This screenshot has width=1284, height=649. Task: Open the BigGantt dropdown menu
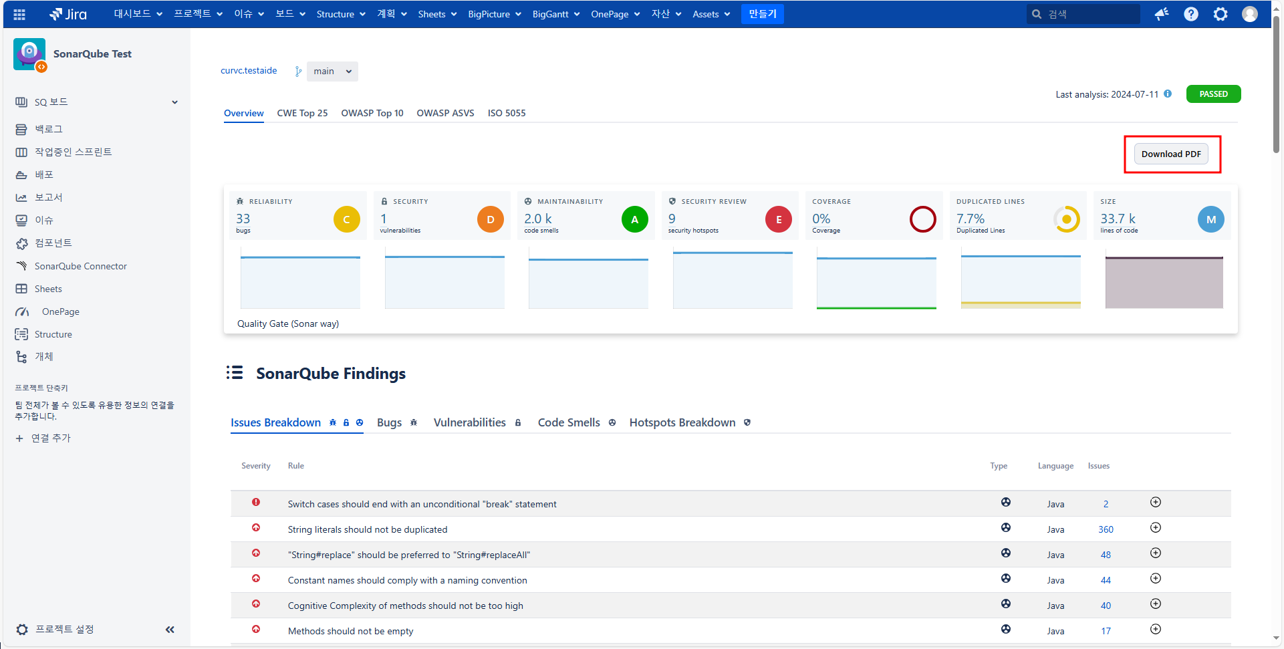(556, 14)
